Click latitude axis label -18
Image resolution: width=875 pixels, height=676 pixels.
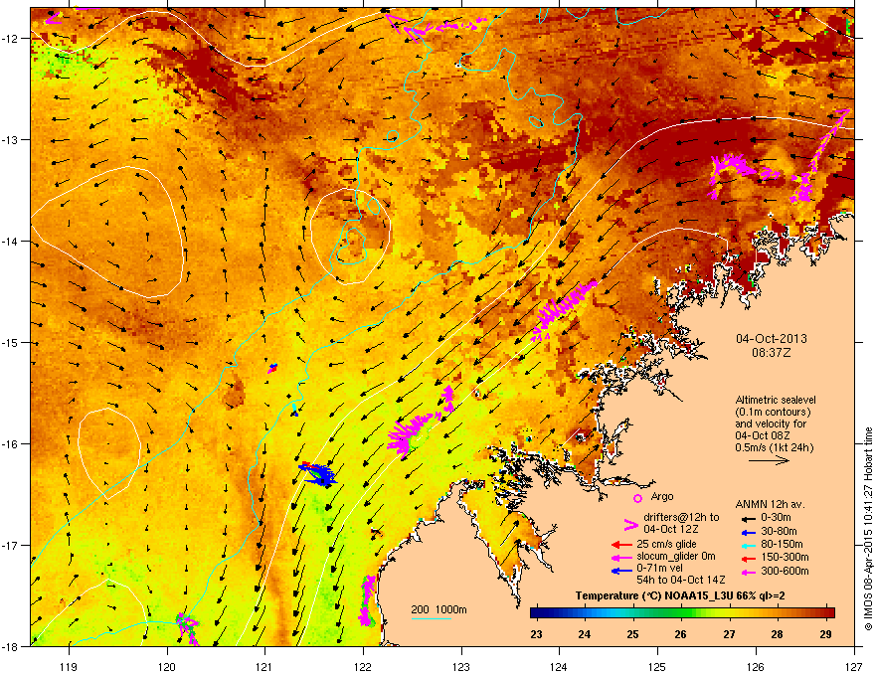pos(11,646)
